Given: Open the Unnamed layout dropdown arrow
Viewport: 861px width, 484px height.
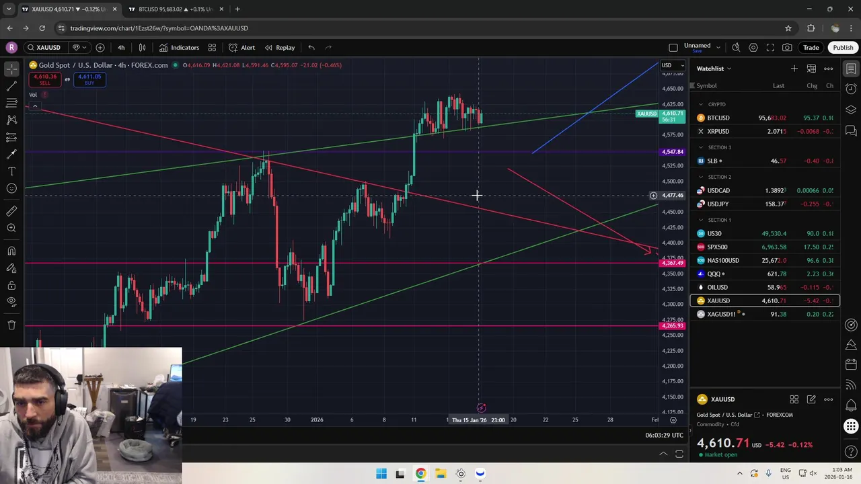Looking at the screenshot, I should coord(718,48).
